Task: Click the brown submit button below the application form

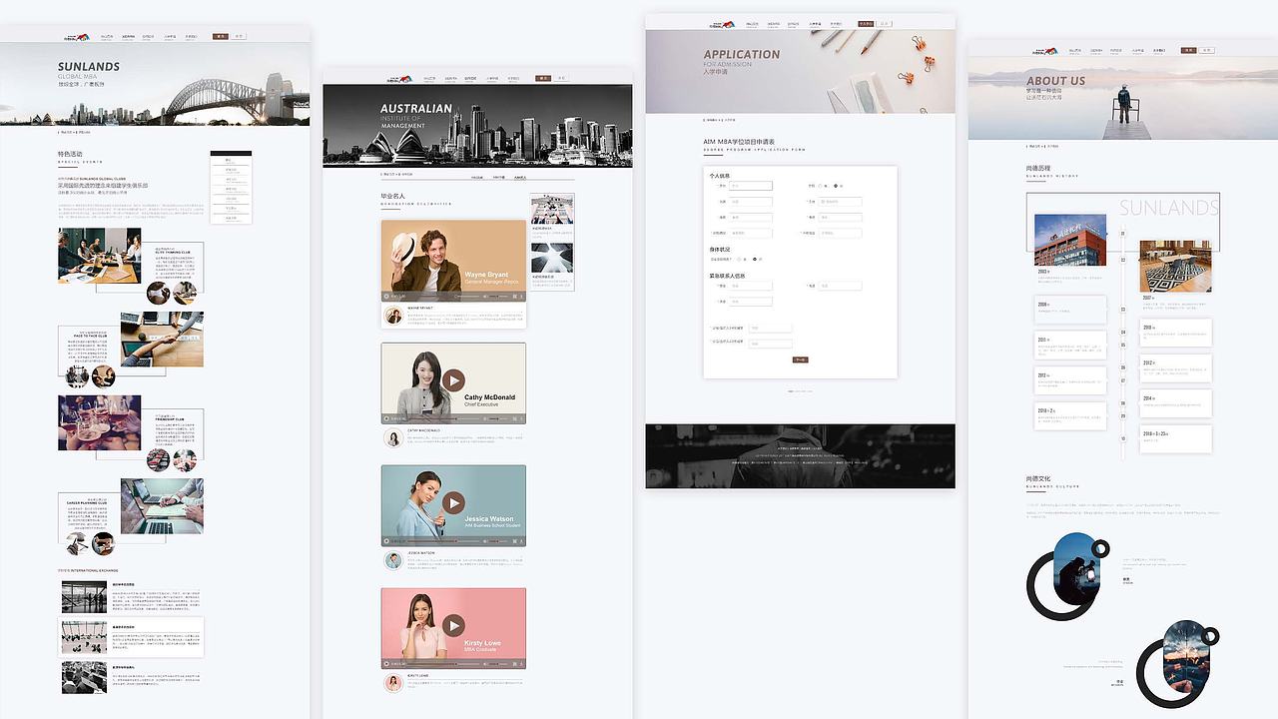Action: pos(800,359)
